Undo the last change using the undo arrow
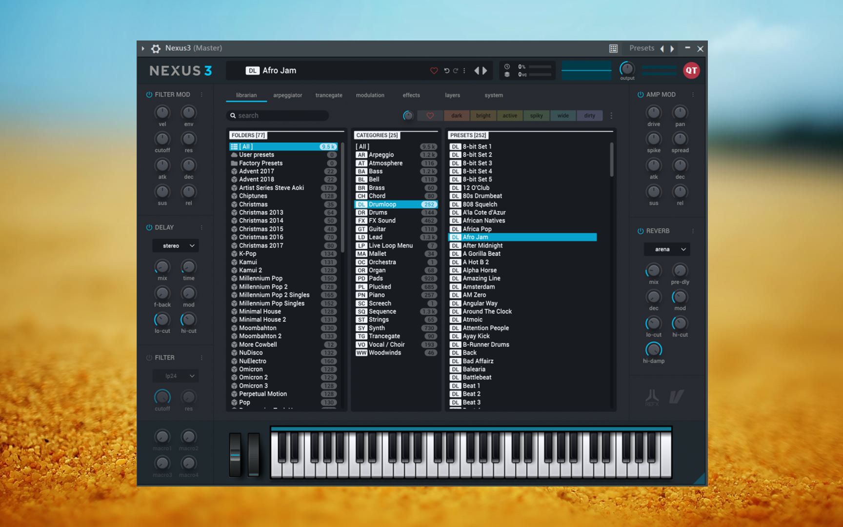The width and height of the screenshot is (843, 527). click(x=447, y=70)
